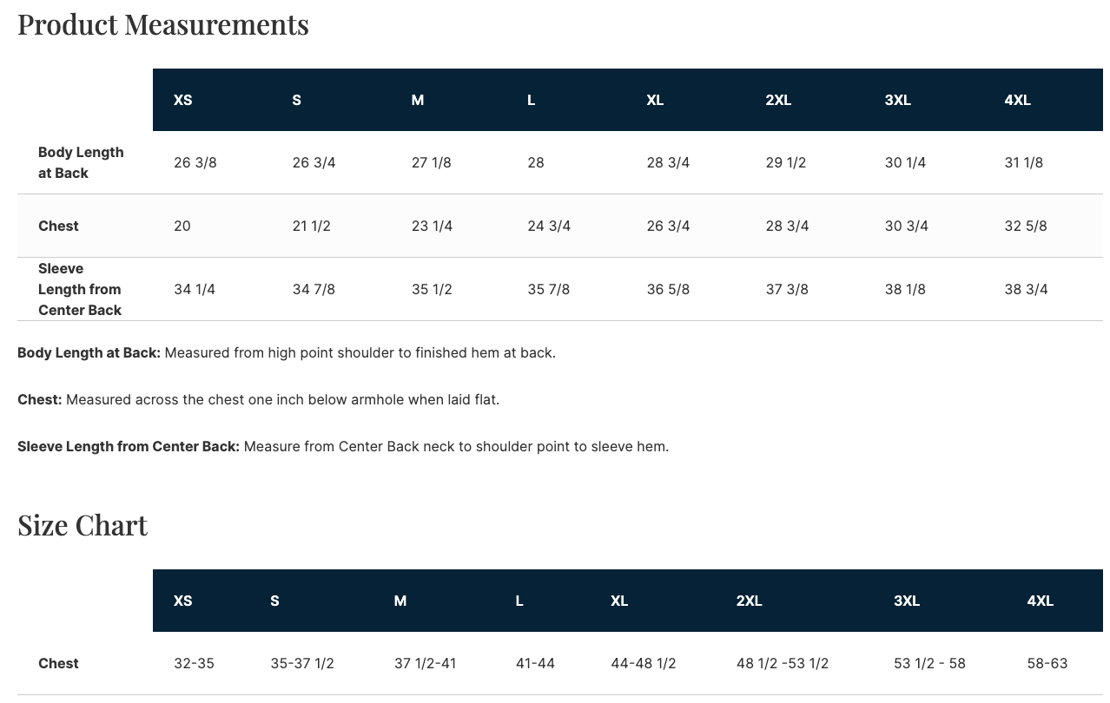Click the 32-35 chest size range

(194, 663)
